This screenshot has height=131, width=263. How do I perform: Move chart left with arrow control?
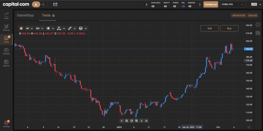[x=122, y=121]
